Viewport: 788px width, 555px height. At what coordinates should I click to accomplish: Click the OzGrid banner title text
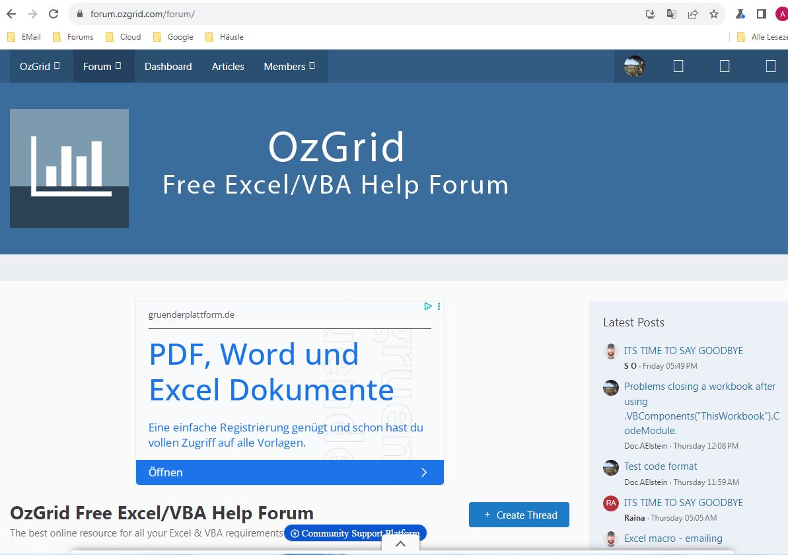[x=336, y=147]
